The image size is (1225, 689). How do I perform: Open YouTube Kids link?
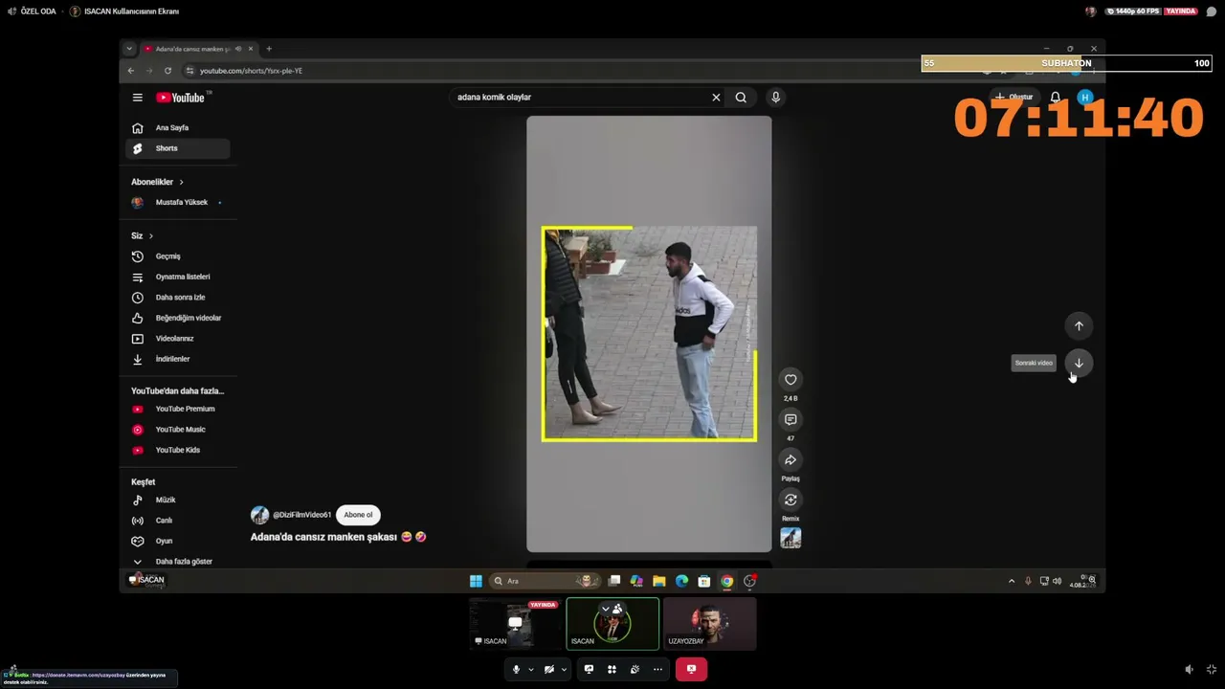click(x=177, y=450)
